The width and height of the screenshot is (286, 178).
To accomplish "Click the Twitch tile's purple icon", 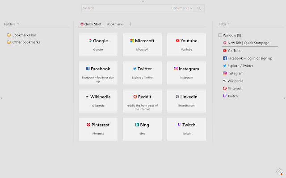I will click(179, 125).
